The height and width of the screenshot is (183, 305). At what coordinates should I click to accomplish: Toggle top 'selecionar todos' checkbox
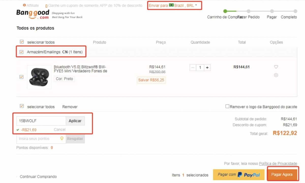(x=22, y=42)
